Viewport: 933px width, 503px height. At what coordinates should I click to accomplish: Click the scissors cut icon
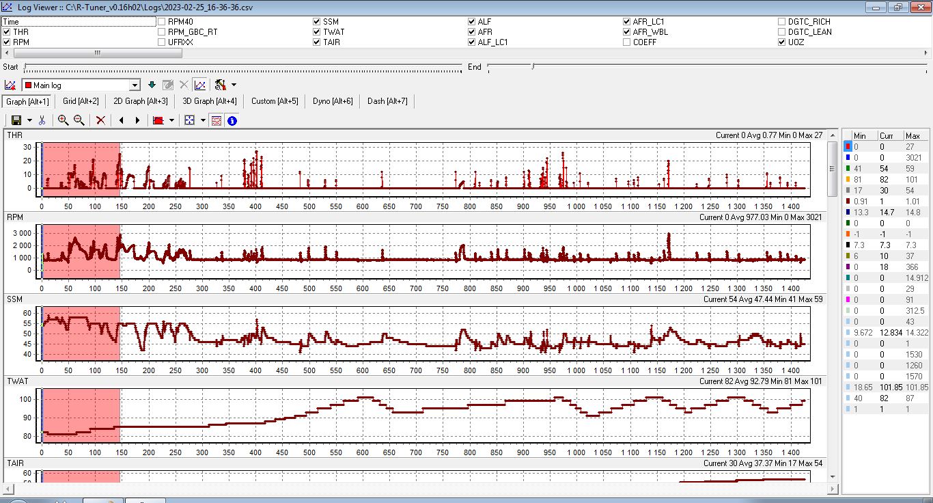(x=42, y=120)
